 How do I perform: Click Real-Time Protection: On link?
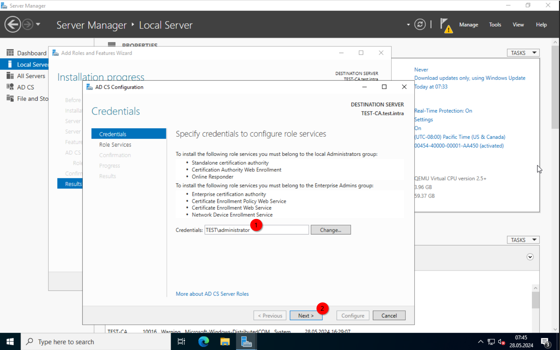(x=443, y=111)
